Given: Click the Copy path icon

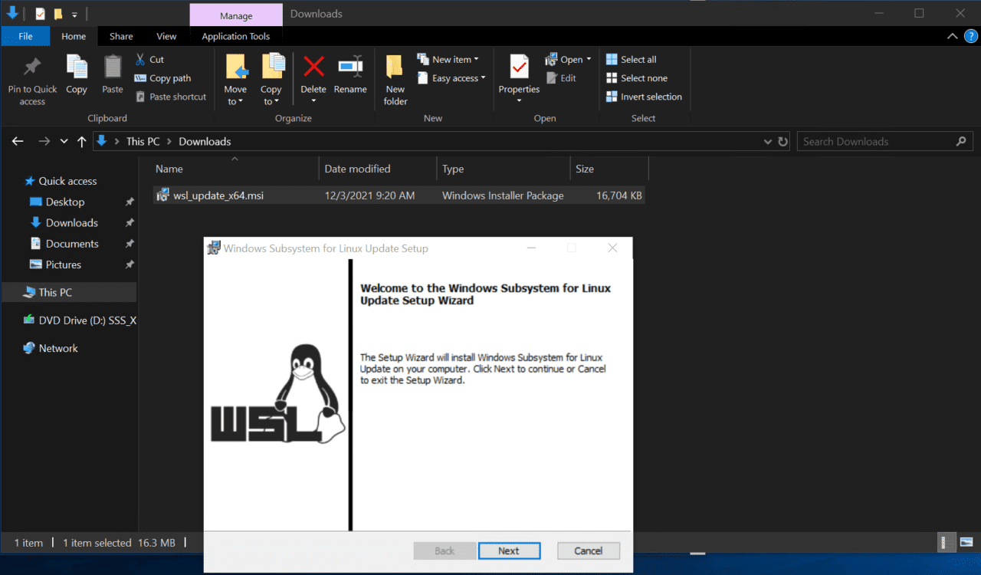Looking at the screenshot, I should tap(163, 77).
